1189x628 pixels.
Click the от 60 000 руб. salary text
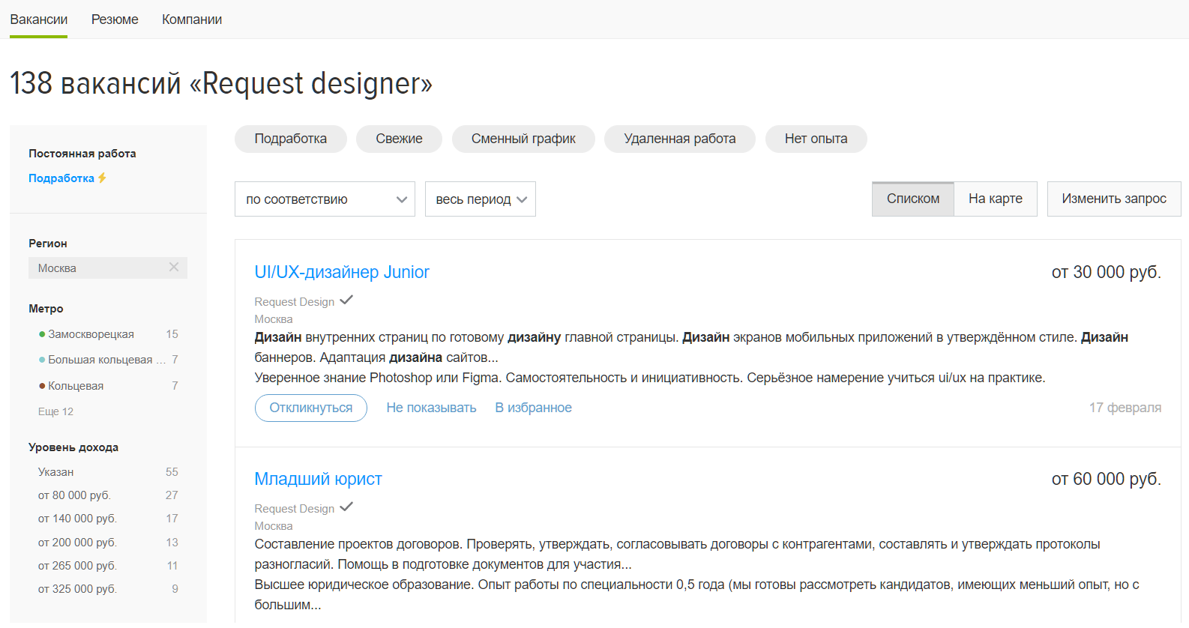click(x=1107, y=479)
